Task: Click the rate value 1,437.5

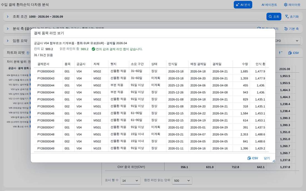Action: pos(260,127)
